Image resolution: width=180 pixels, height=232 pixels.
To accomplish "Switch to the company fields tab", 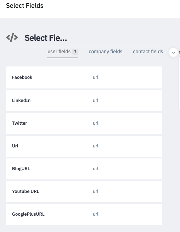I will pos(106,52).
